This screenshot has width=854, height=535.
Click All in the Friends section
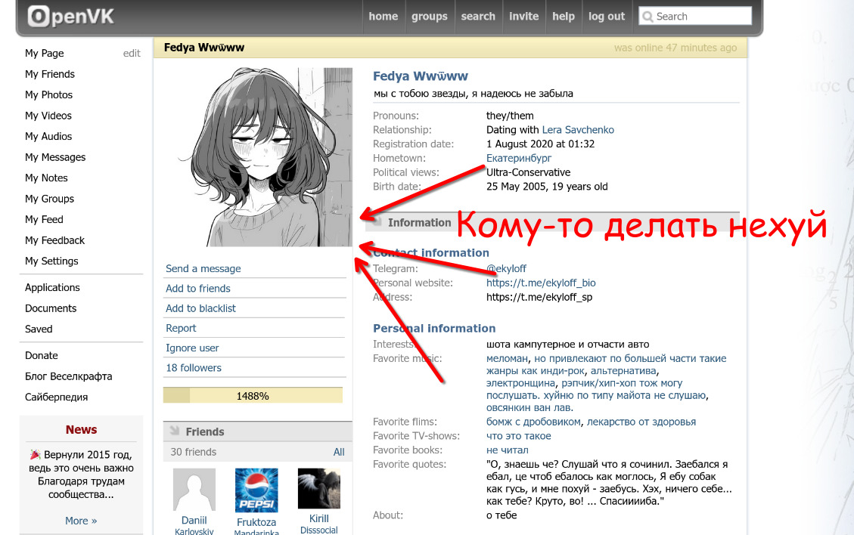[x=339, y=452]
